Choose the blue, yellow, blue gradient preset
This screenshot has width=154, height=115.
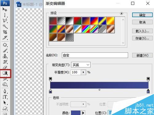point(102,21)
